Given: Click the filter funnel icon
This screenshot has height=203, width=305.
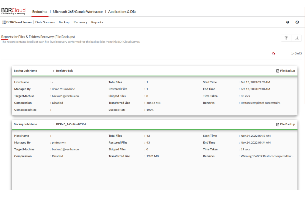Looking at the screenshot, I should 286,38.
